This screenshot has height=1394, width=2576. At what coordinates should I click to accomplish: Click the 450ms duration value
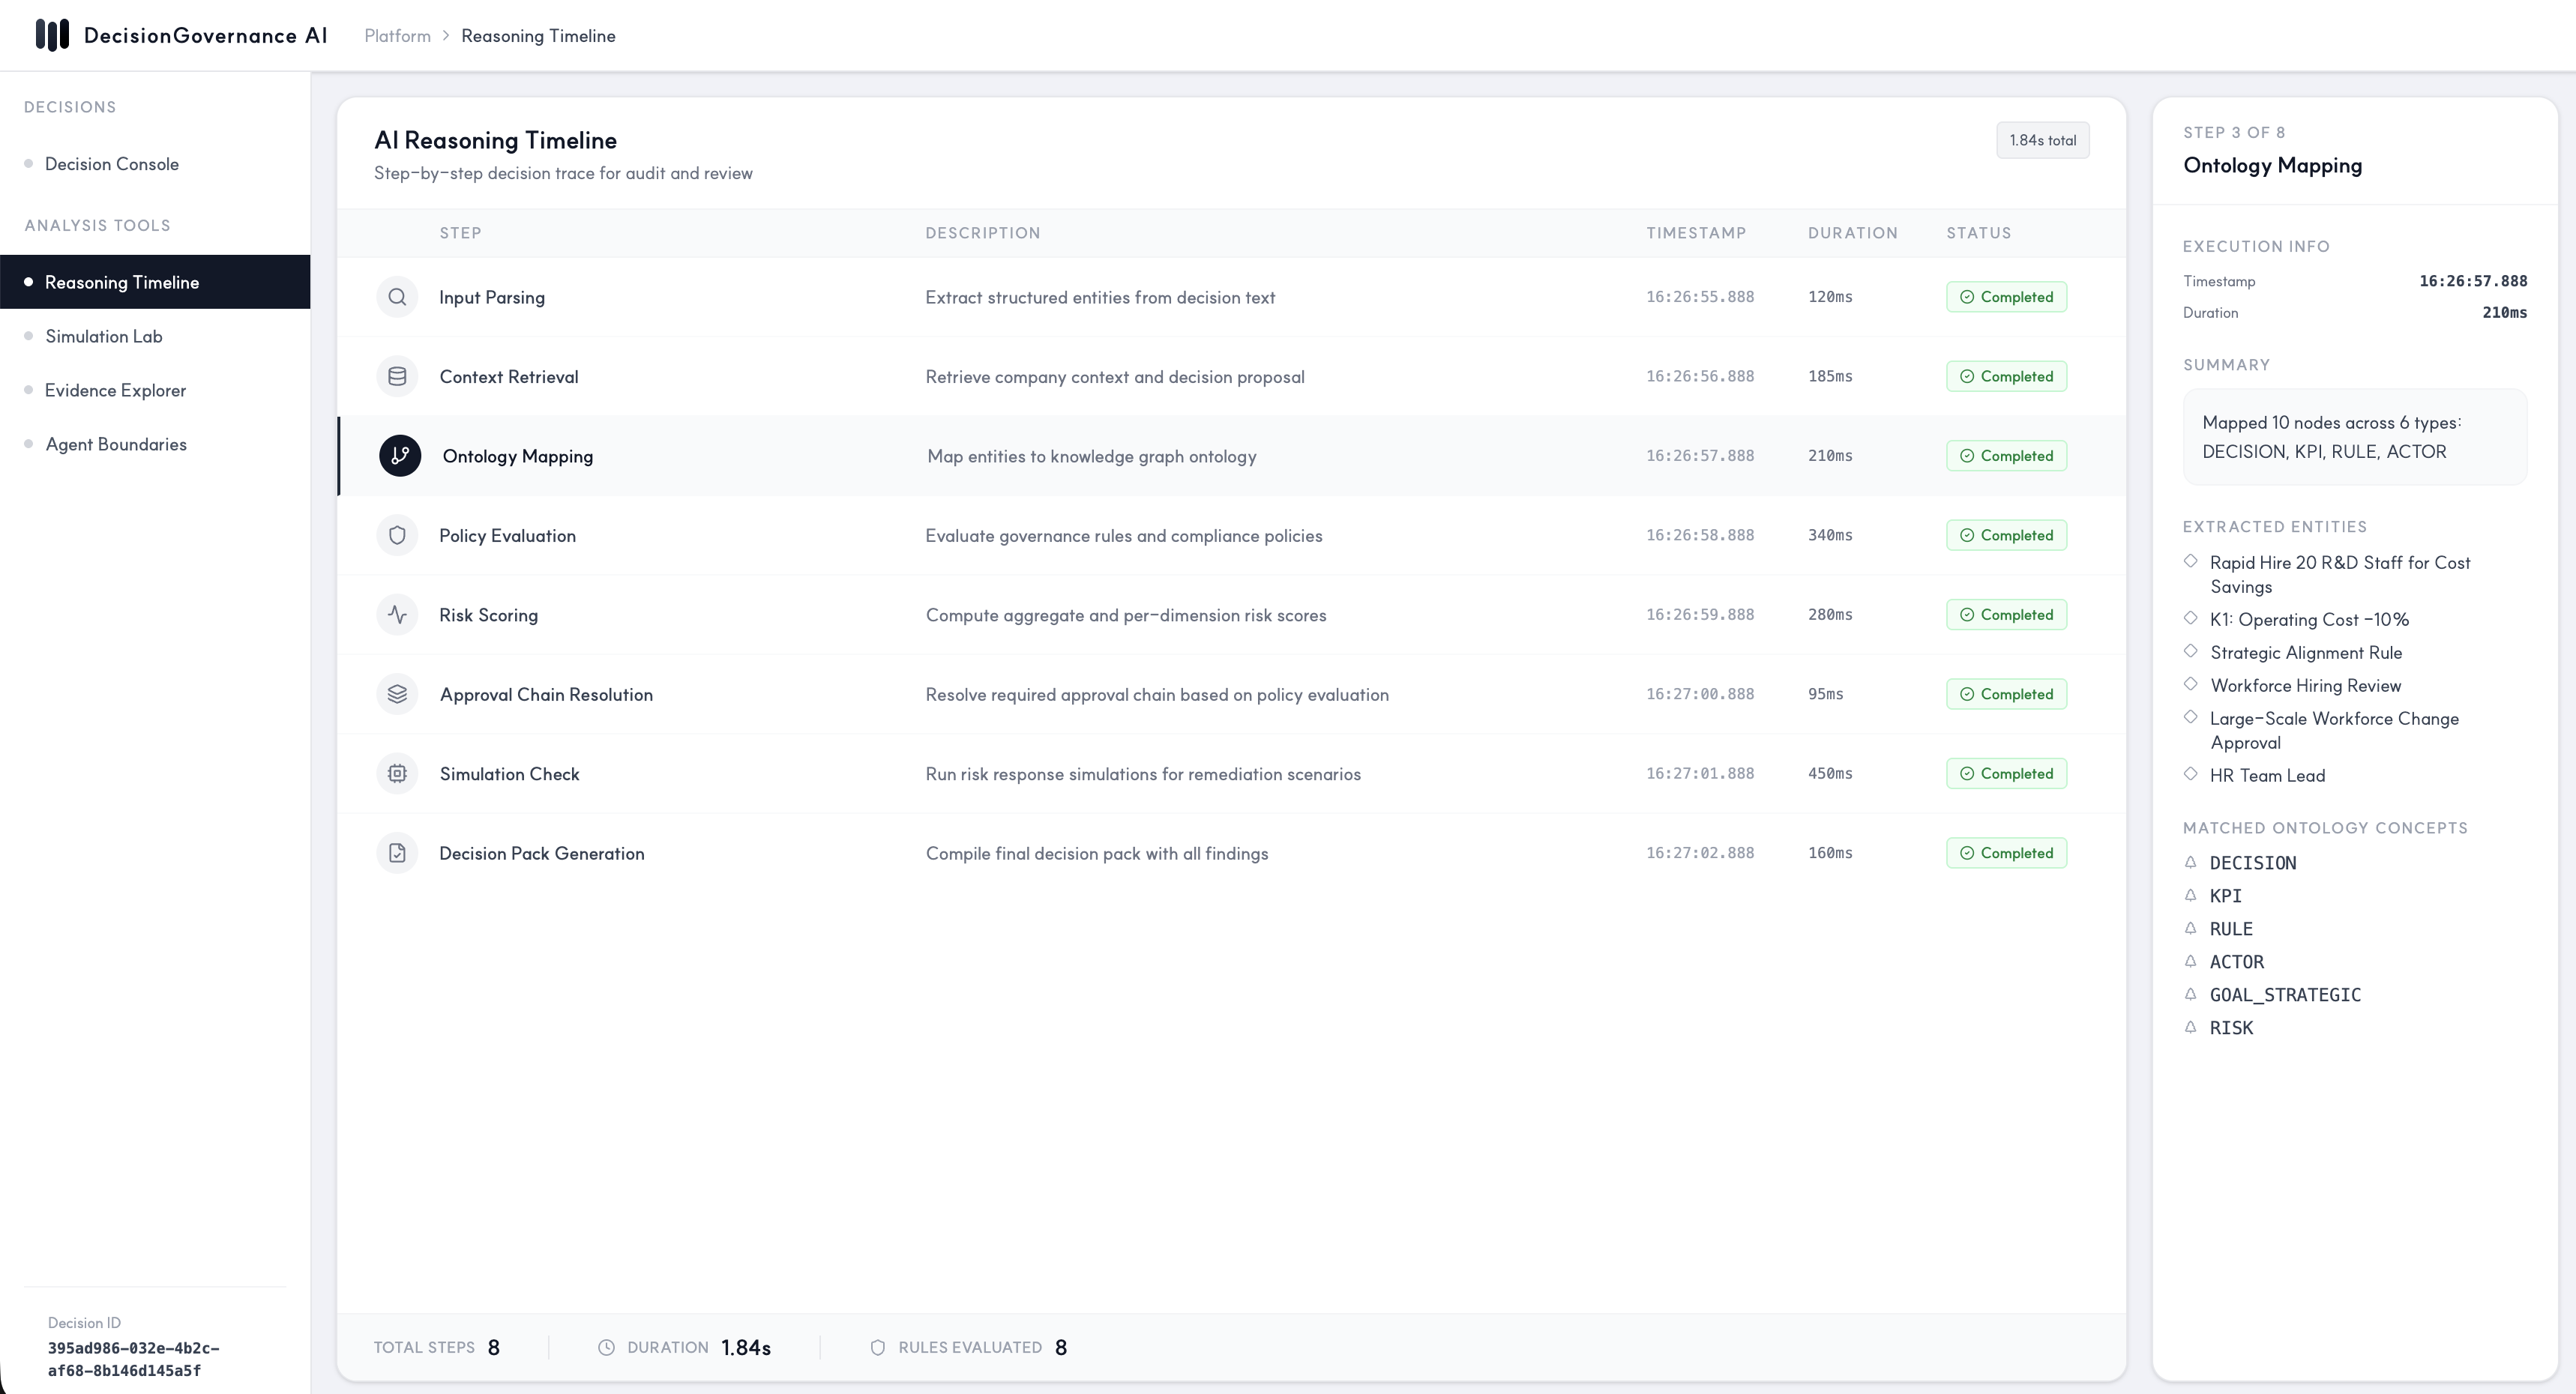point(1830,774)
